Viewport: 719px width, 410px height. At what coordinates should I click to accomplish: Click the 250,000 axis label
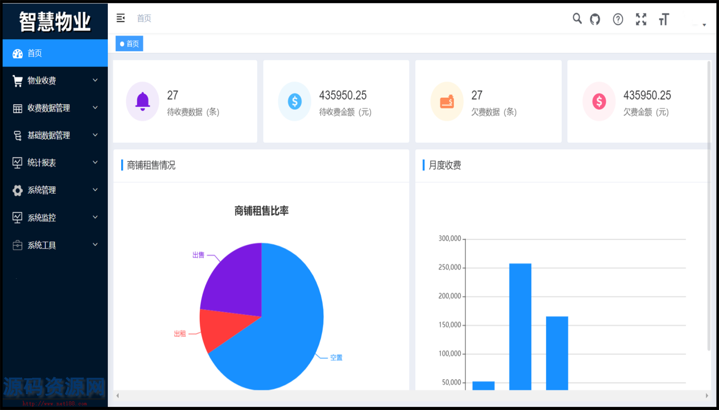click(450, 268)
